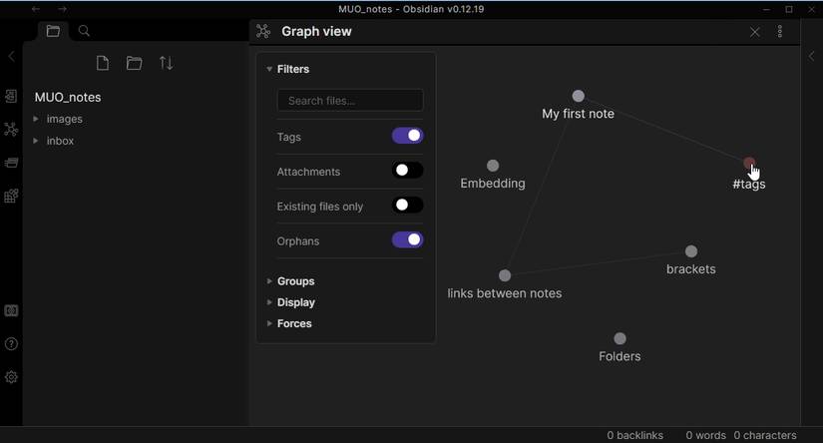Create a new note icon
The width and height of the screenshot is (823, 443).
pos(103,64)
